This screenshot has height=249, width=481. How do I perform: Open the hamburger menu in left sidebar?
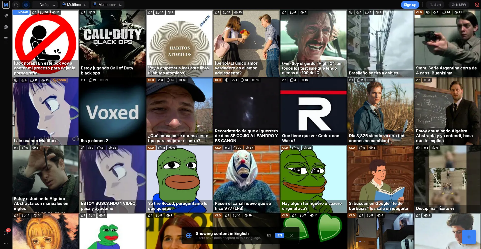6,39
